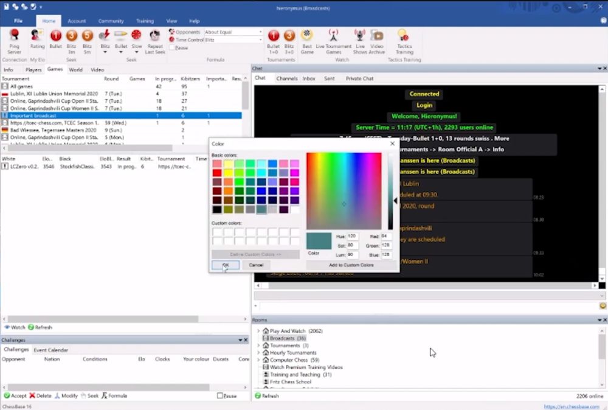Click the Hue input field
This screenshot has height=410, width=608.
pos(352,236)
